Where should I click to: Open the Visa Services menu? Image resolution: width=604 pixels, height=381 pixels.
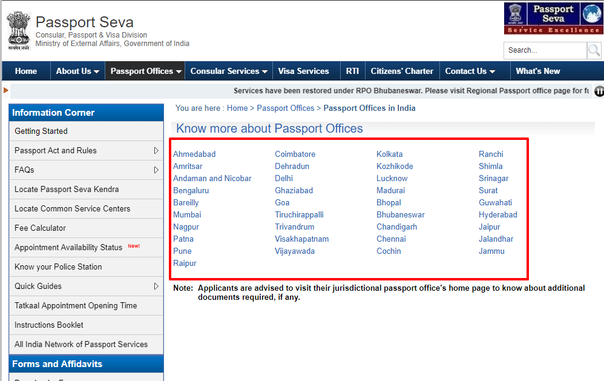pyautogui.click(x=303, y=71)
